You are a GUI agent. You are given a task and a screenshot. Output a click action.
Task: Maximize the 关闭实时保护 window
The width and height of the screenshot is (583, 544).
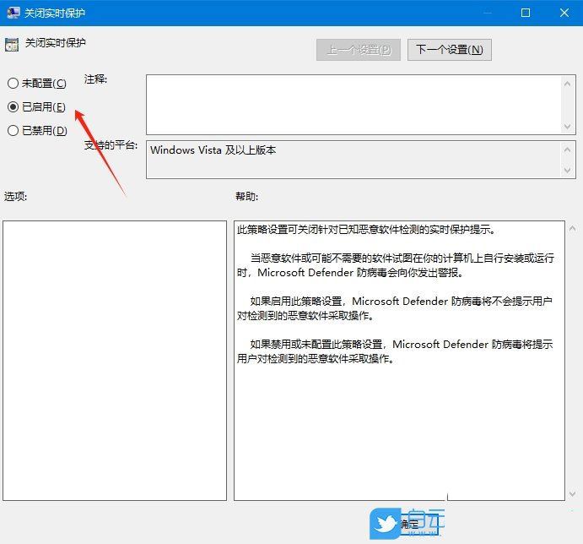click(526, 13)
